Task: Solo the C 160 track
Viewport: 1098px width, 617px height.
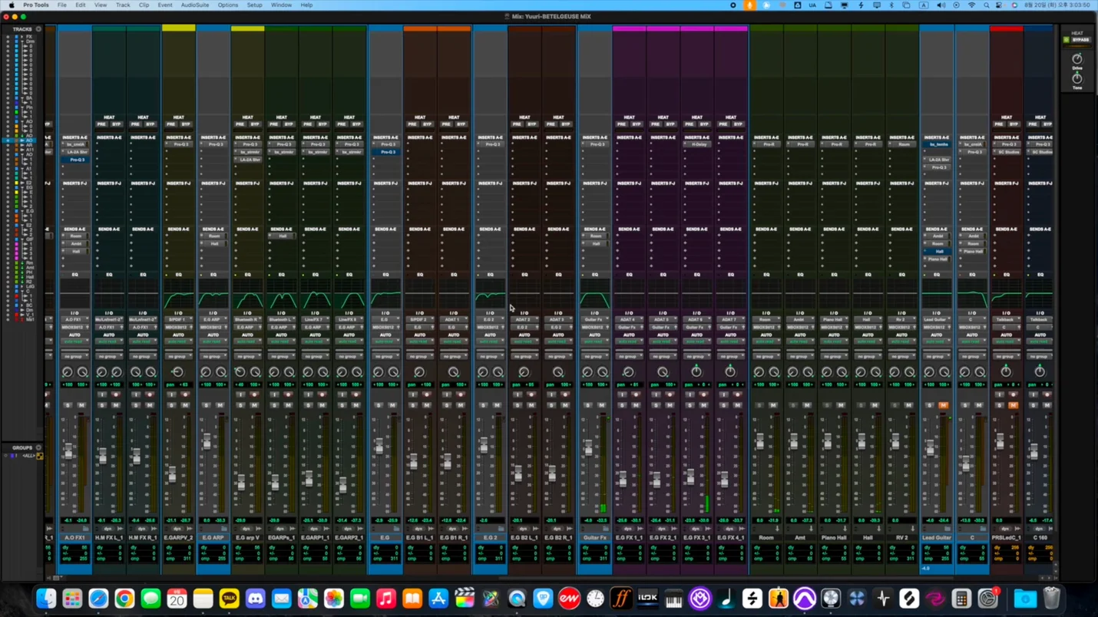Action: pyautogui.click(x=1034, y=405)
